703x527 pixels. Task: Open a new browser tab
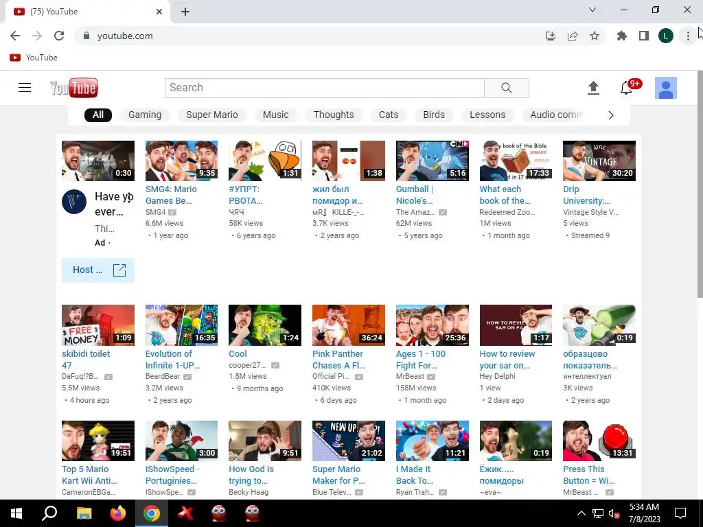click(x=185, y=12)
